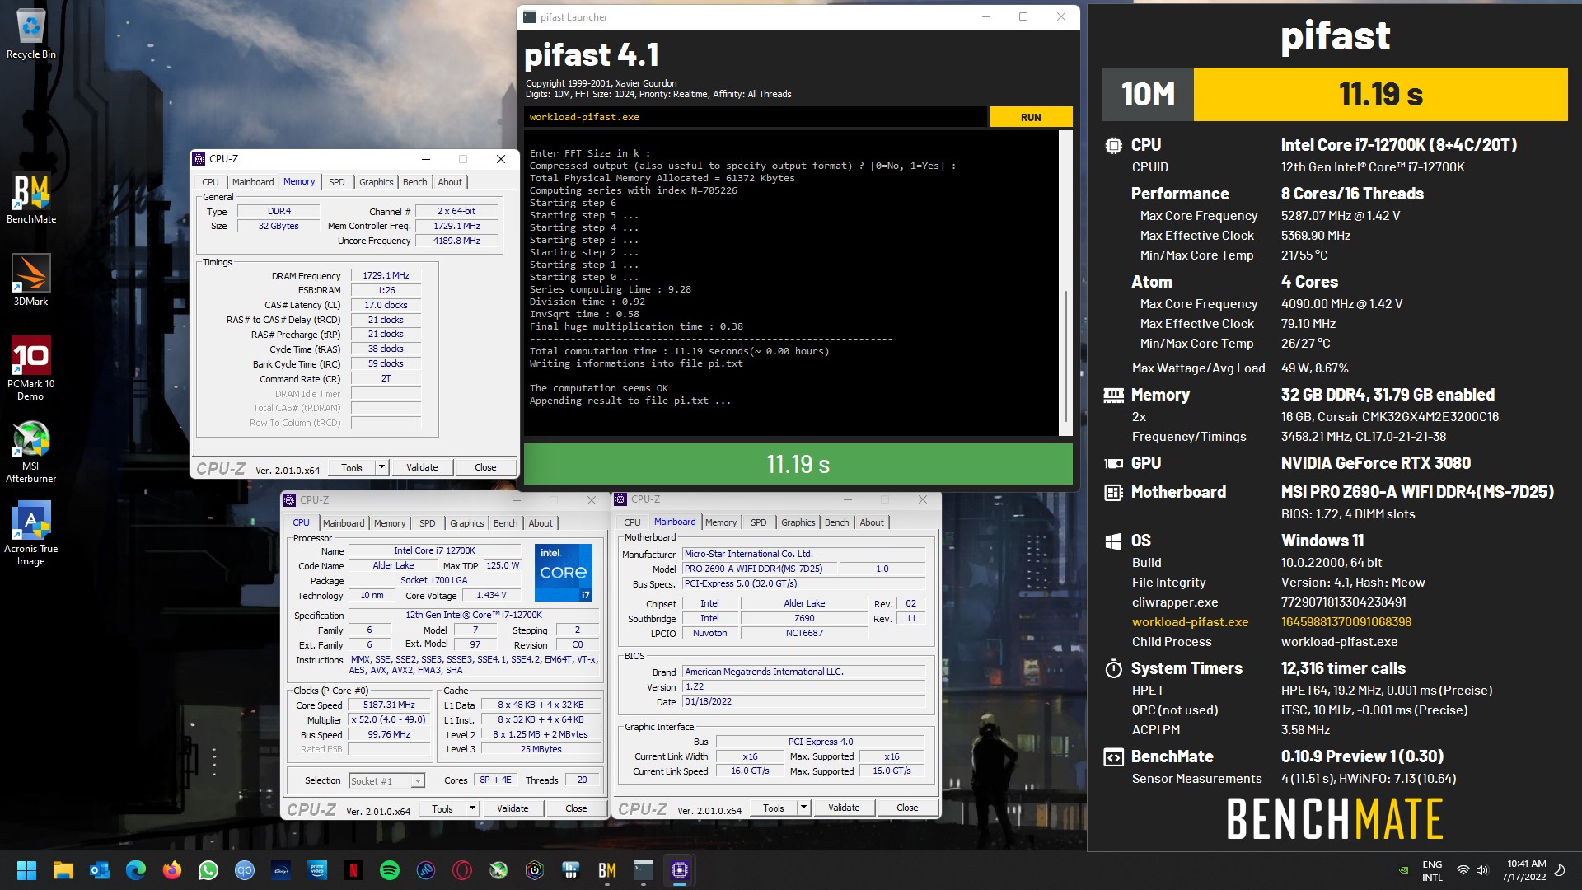
Task: Open Acronis True Image desktop shortcut
Action: pos(31,534)
